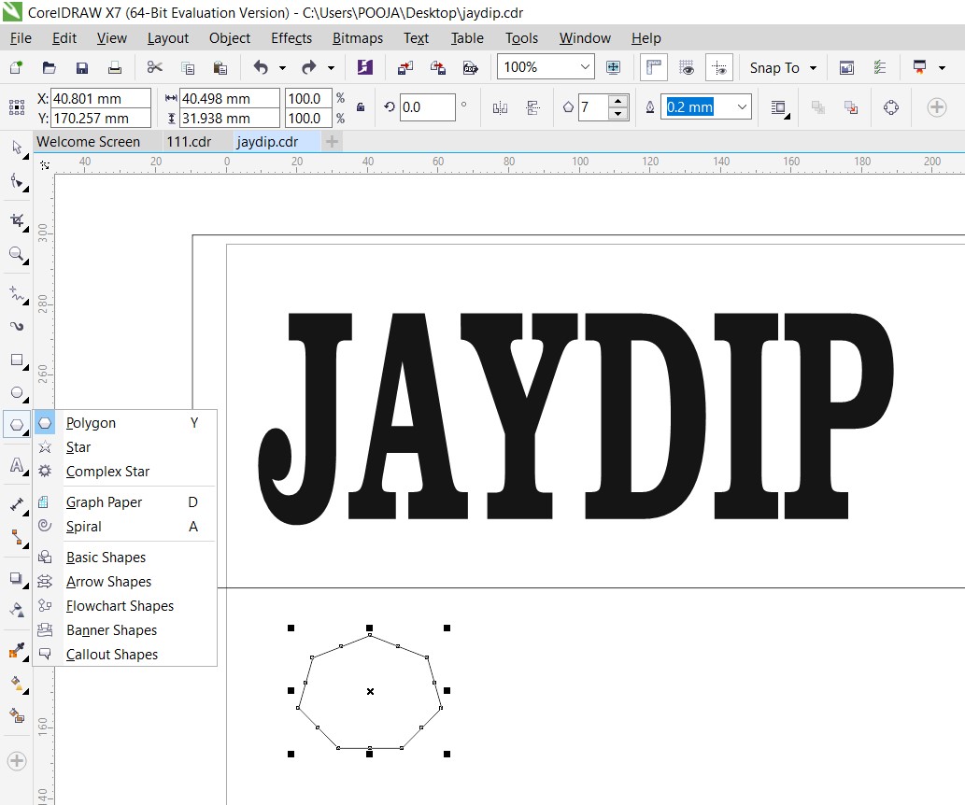Expand the outline width 0.2 mm dropdown
Image resolution: width=965 pixels, height=805 pixels.
click(x=743, y=107)
